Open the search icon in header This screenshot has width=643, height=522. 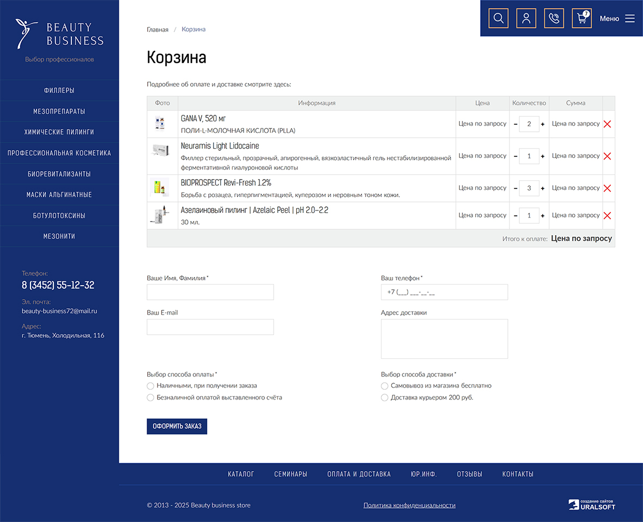tap(498, 19)
